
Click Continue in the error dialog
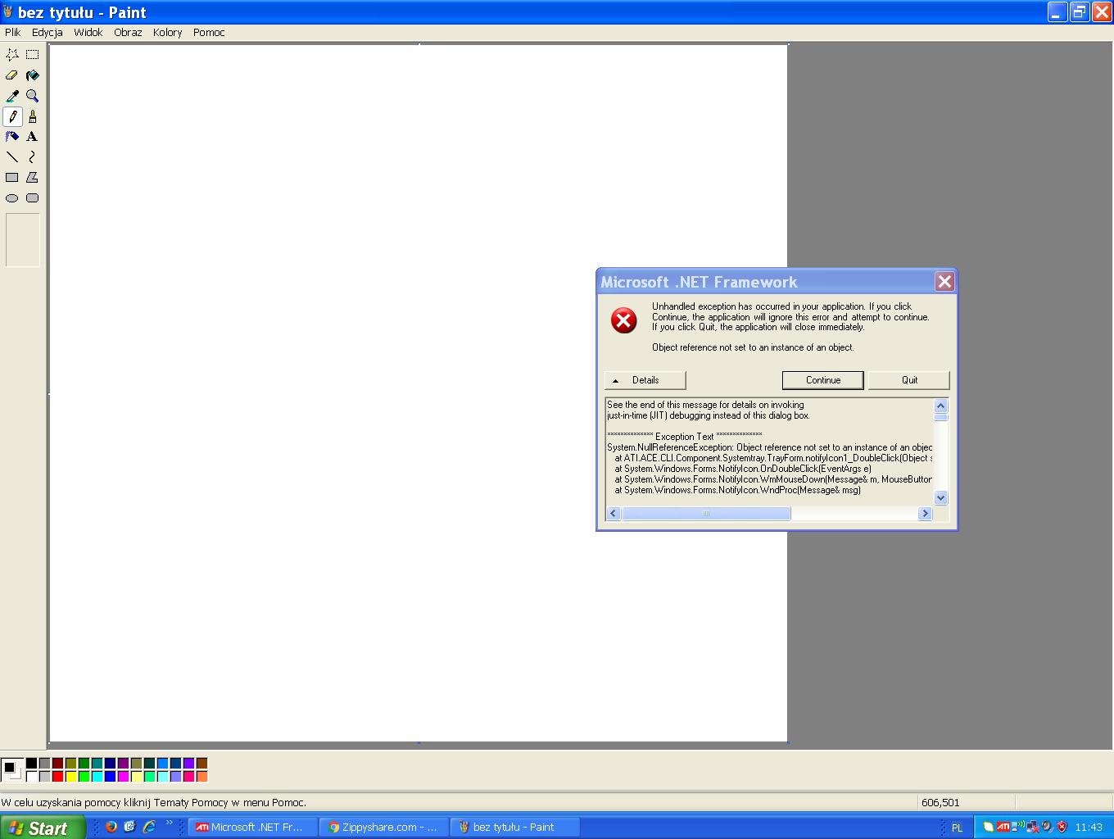click(x=822, y=380)
